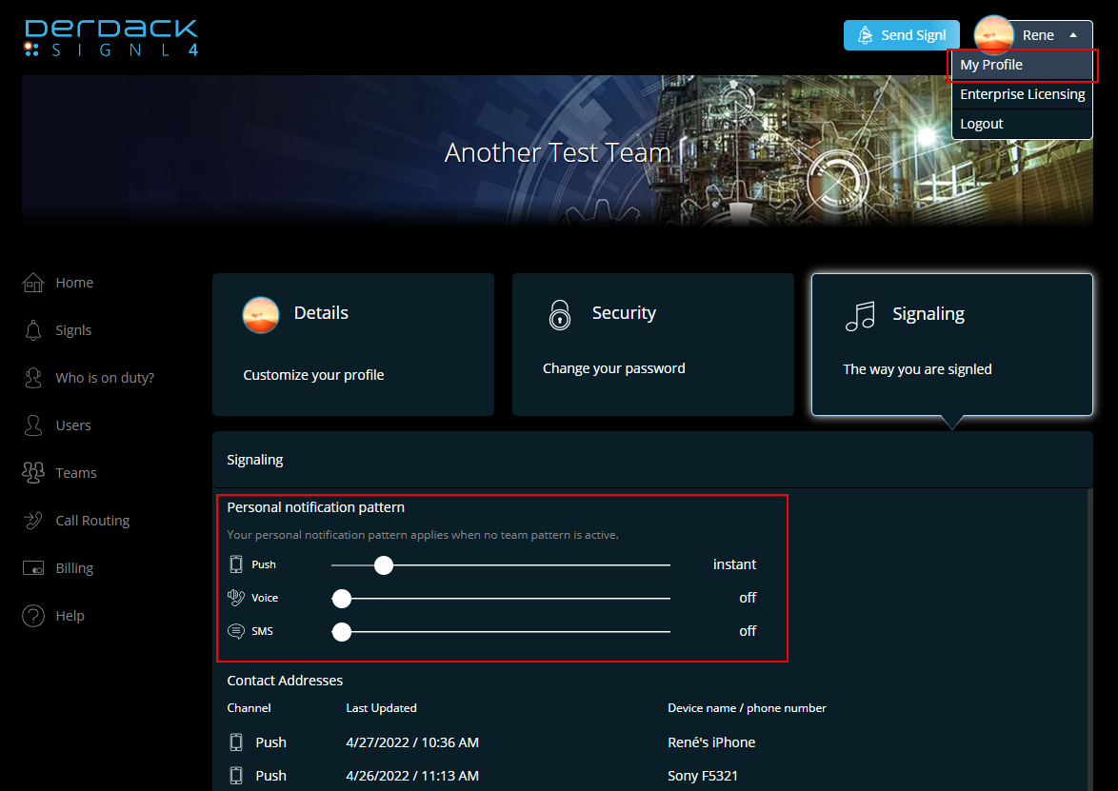Choose Logout from user menu
This screenshot has width=1118, height=791.
pyautogui.click(x=1022, y=124)
